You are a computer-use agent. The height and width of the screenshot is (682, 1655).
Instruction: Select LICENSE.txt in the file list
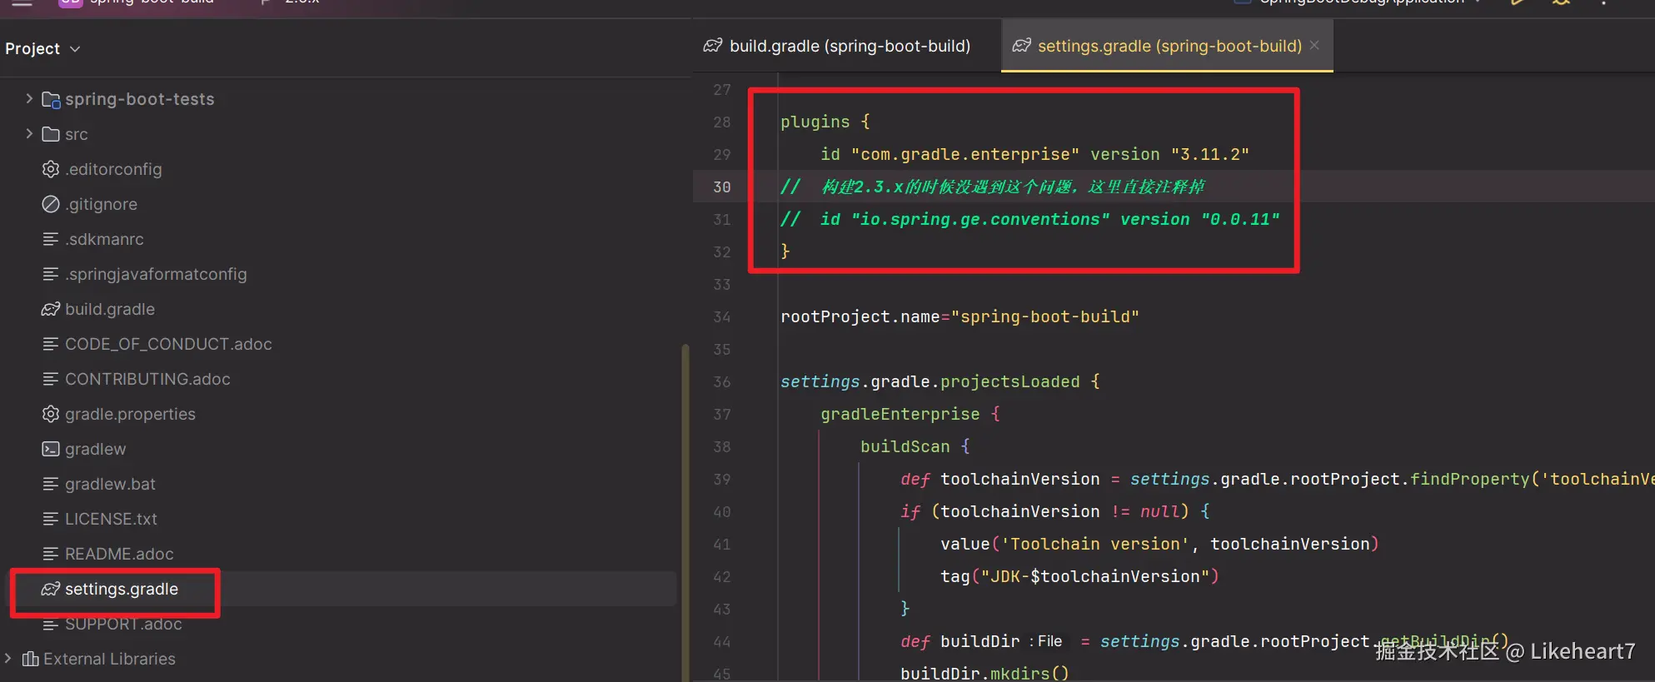pos(111,519)
